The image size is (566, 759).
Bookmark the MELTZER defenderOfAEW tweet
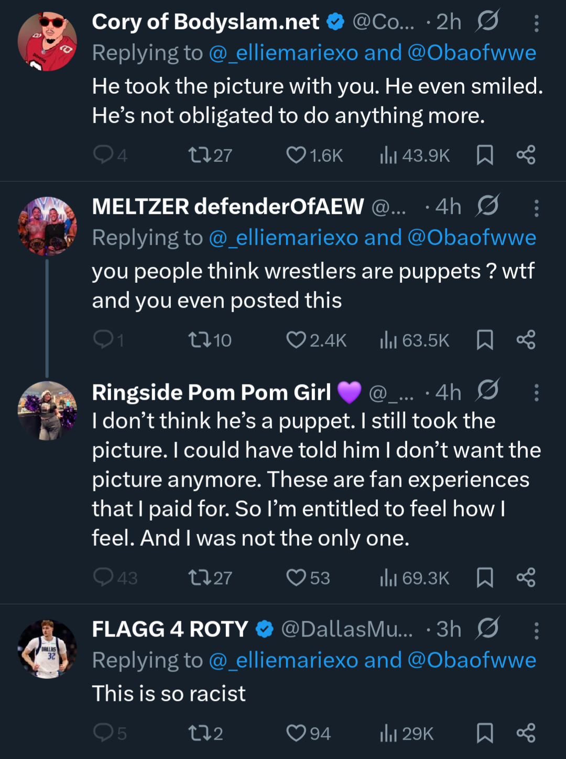(x=485, y=340)
